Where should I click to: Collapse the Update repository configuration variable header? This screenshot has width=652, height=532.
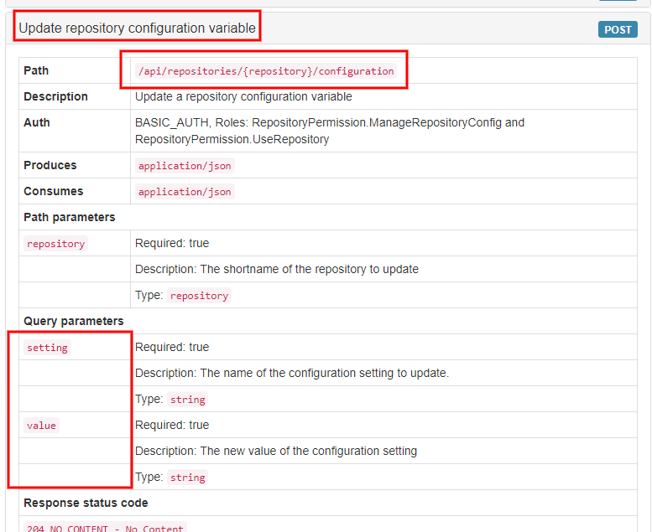point(138,28)
